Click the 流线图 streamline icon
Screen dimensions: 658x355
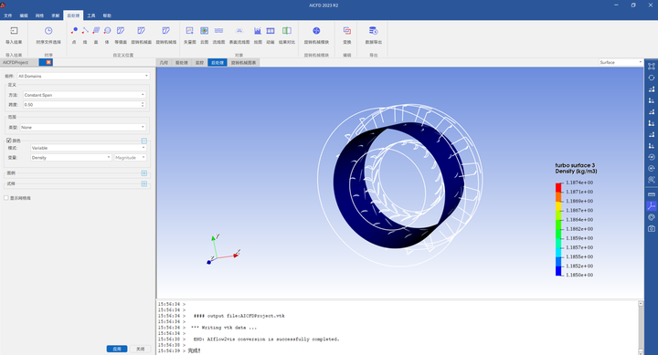pyautogui.click(x=218, y=31)
